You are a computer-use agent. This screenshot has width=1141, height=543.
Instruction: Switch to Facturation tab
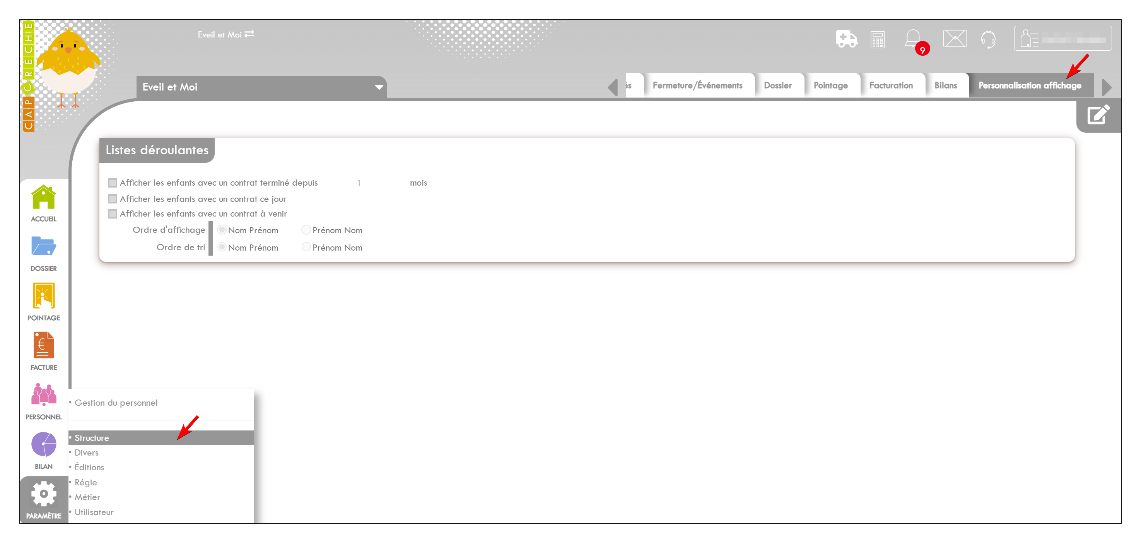(x=891, y=85)
